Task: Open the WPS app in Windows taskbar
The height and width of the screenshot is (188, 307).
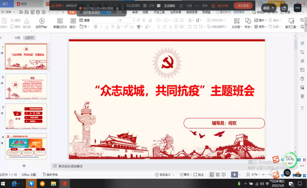Action: tap(65, 184)
